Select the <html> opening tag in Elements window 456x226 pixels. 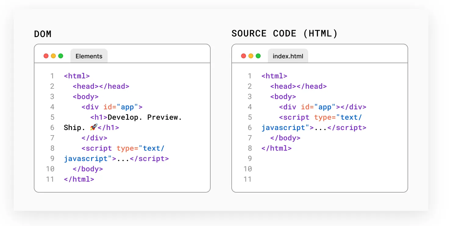click(x=77, y=76)
